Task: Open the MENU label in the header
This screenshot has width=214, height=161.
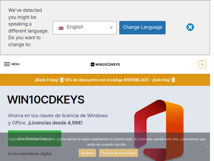Action: pos(16,64)
